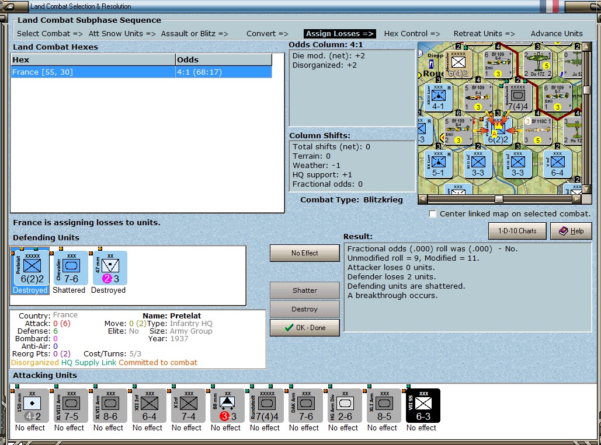The image size is (601, 445).
Task: Click the 5-1 corps unit on minimap
Action: (x=438, y=164)
